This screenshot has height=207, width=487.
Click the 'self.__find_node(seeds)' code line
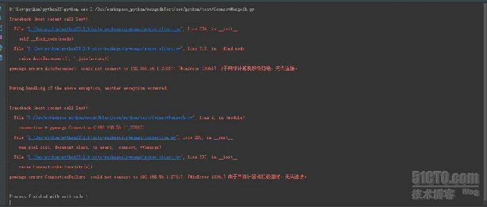click(46, 39)
